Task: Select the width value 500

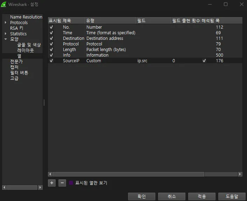Action: 219,55
